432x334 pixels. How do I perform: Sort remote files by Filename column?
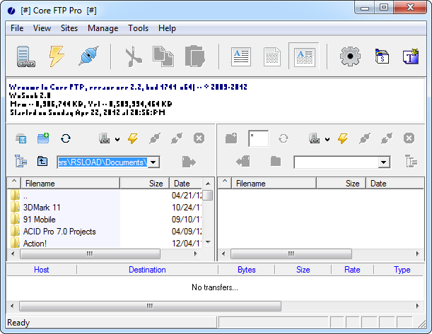(x=274, y=184)
